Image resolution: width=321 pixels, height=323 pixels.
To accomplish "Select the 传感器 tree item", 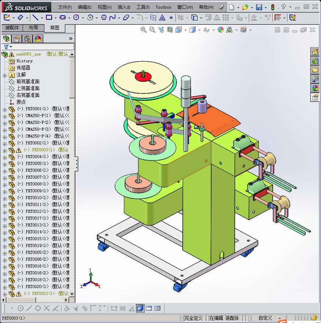I will pos(23,68).
